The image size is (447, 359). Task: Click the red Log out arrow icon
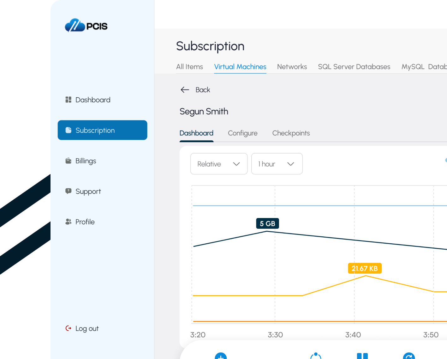pyautogui.click(x=68, y=328)
